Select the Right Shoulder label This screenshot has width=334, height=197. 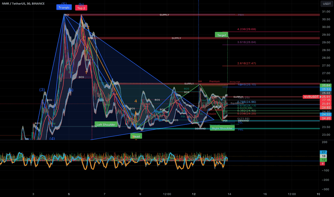click(222, 129)
